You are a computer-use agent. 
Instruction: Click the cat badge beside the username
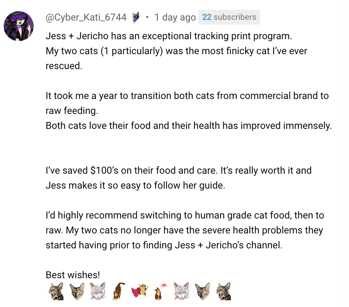click(x=136, y=17)
